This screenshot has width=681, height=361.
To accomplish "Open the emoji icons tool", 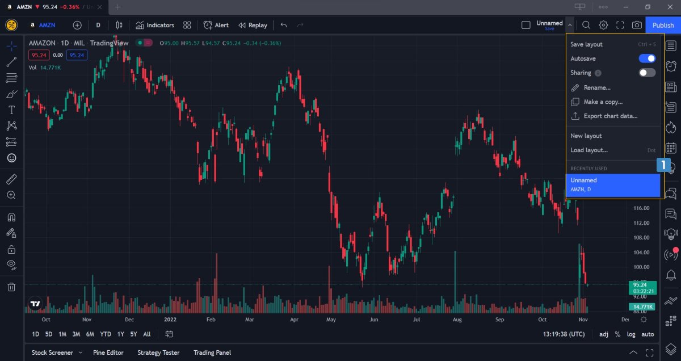I will point(11,158).
